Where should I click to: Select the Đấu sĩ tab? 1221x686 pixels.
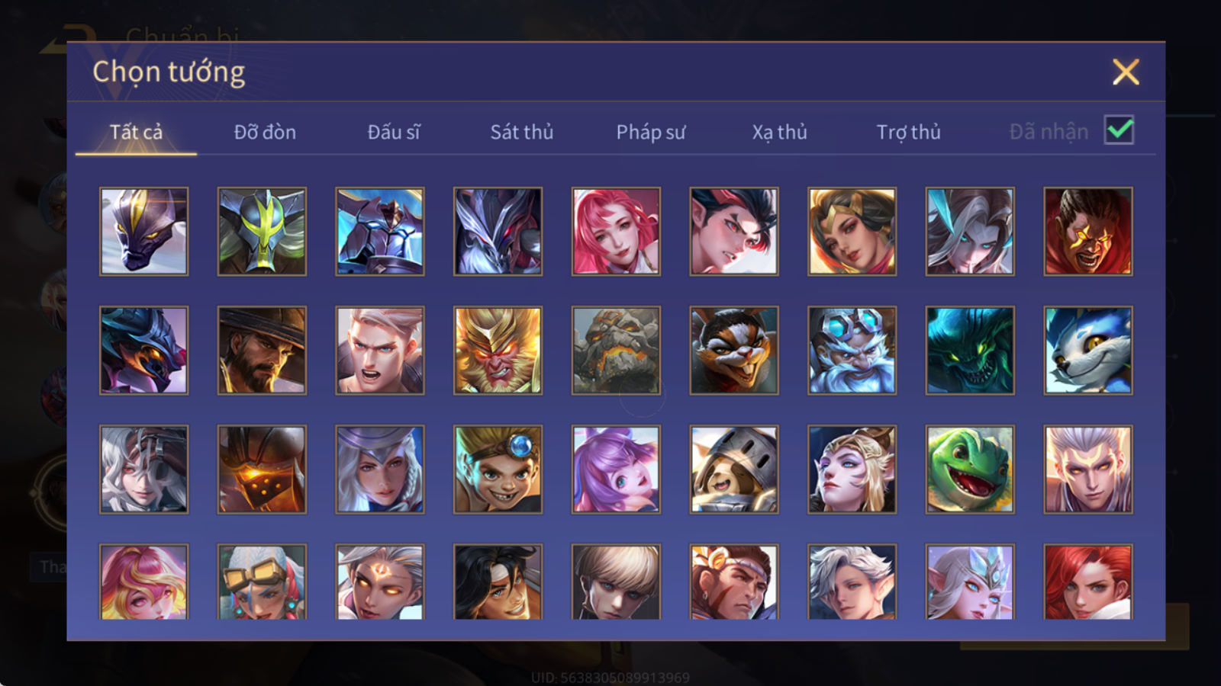(x=394, y=132)
